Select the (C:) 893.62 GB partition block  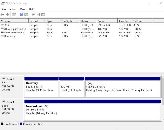point(123,87)
